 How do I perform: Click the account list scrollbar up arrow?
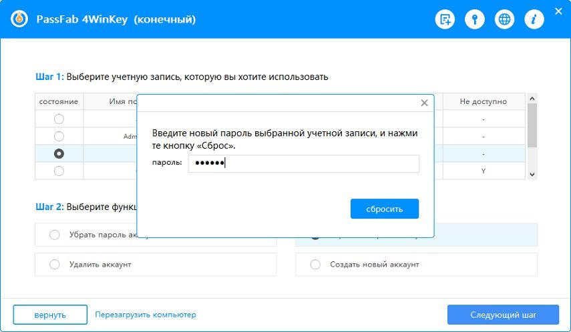(532, 99)
